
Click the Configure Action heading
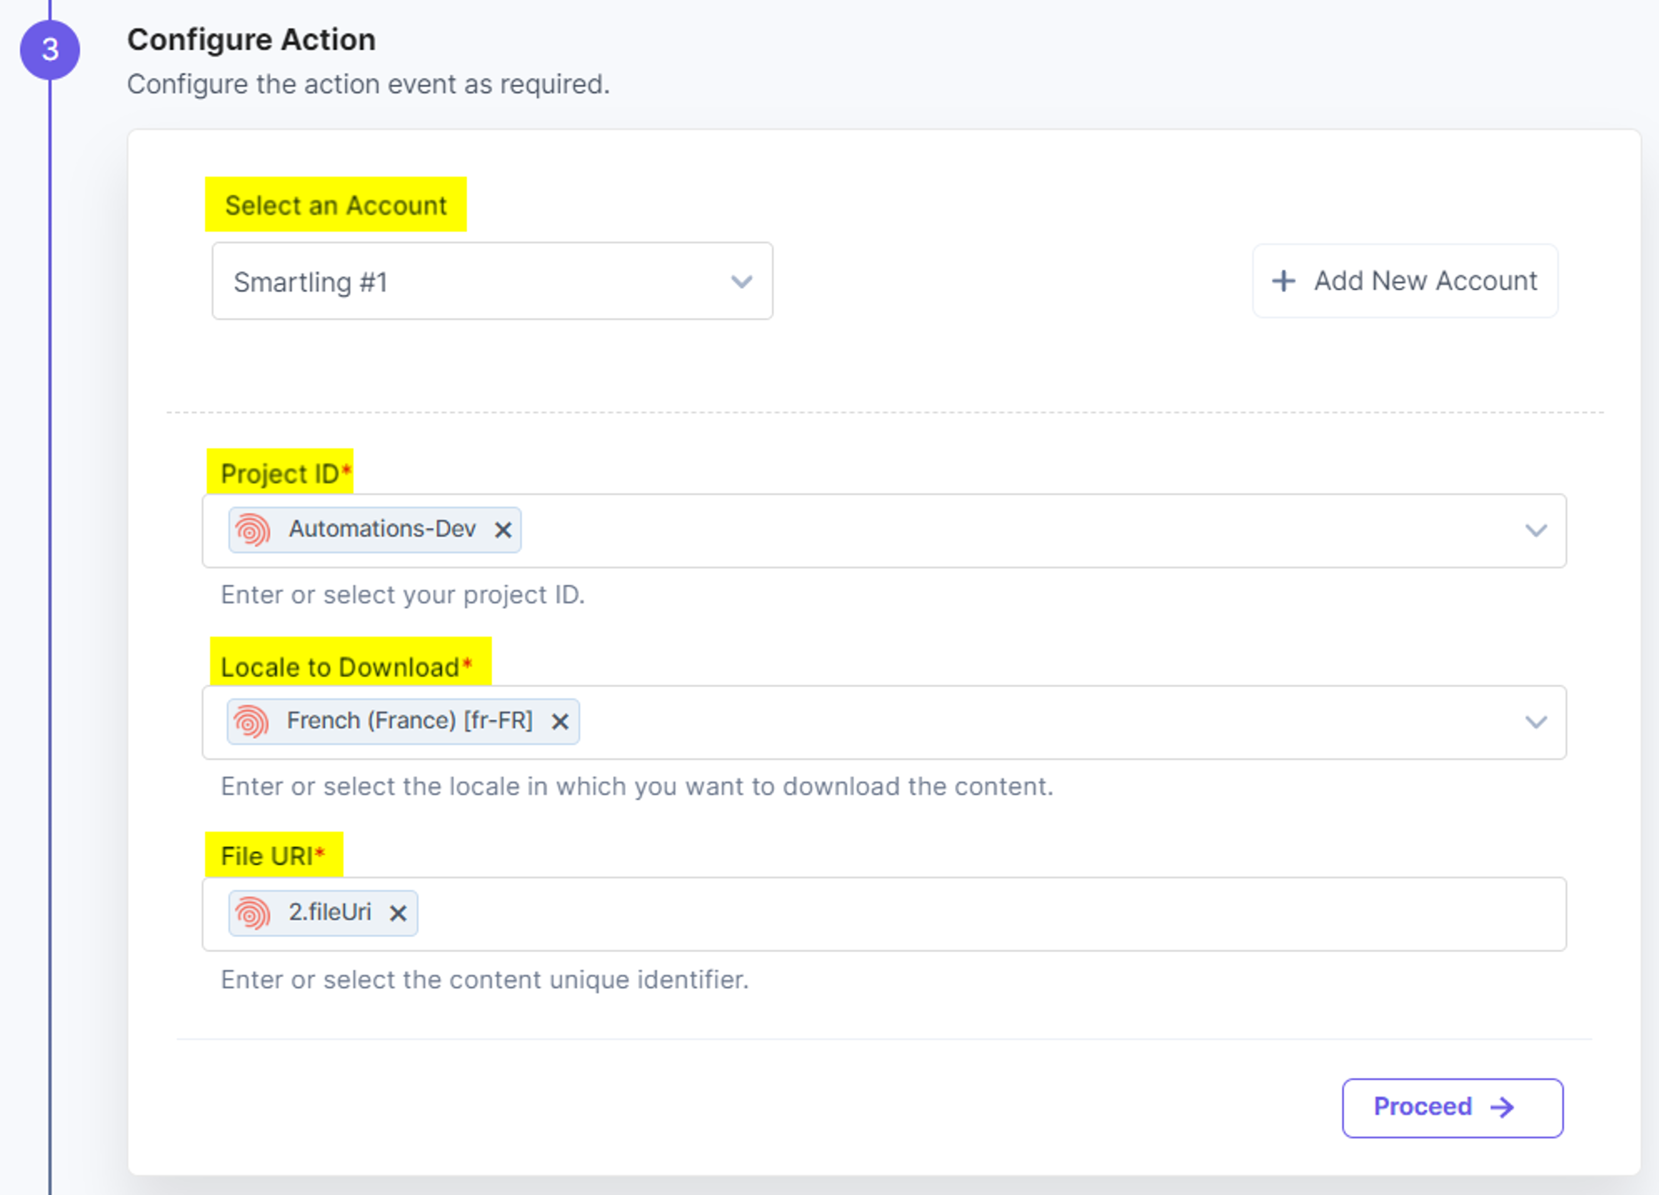[251, 39]
